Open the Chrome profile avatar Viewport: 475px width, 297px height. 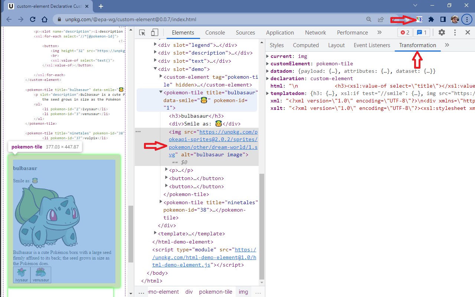coord(455,19)
